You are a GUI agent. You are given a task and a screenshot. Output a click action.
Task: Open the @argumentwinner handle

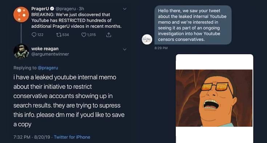click(x=50, y=54)
